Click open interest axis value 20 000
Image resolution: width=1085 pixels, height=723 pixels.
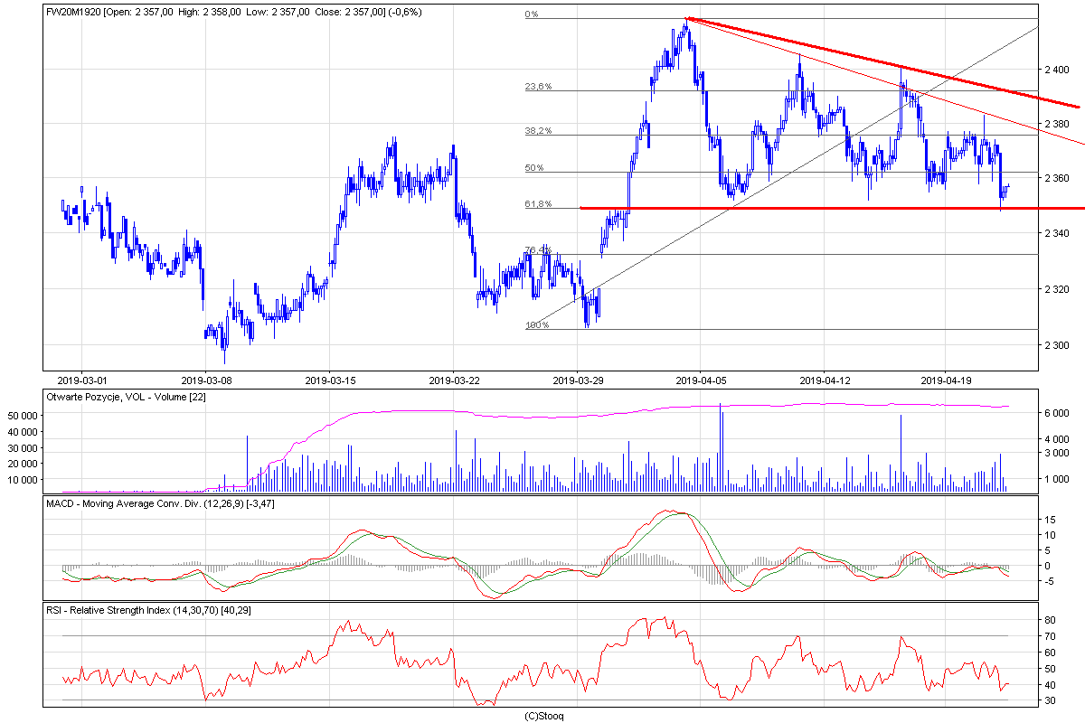[21, 464]
